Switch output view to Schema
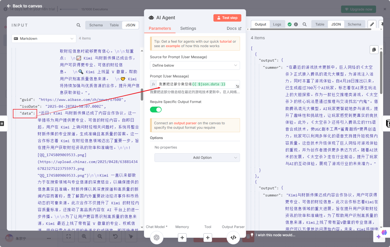Viewport: 390px width, 247px height. click(354, 24)
